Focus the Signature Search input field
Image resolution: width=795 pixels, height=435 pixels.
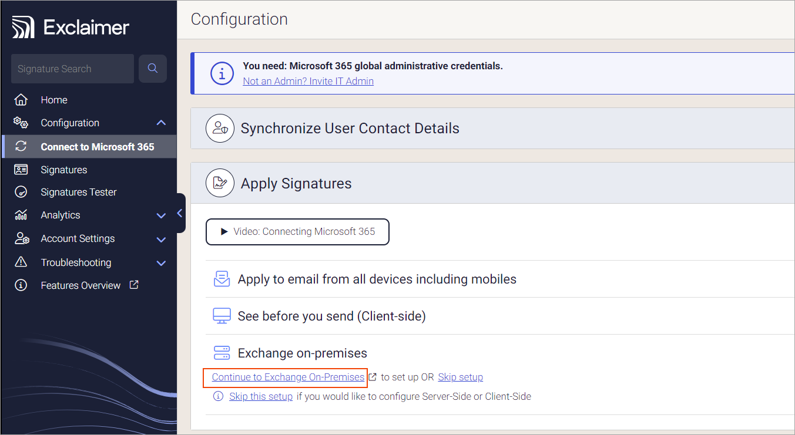[72, 69]
